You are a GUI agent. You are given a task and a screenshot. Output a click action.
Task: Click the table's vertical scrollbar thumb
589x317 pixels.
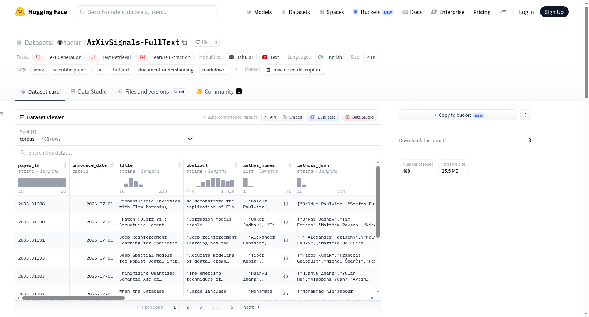point(378,202)
